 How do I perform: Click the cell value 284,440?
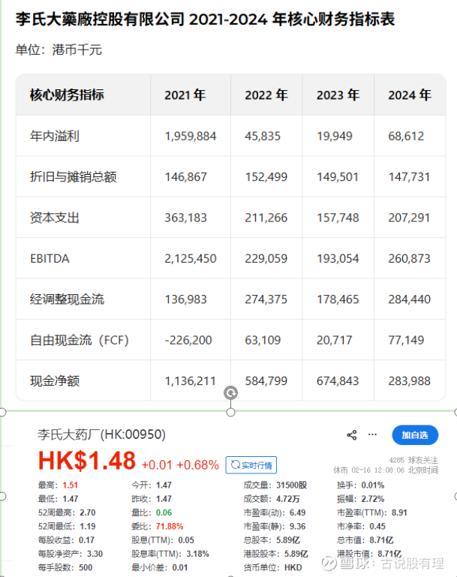pyautogui.click(x=410, y=299)
